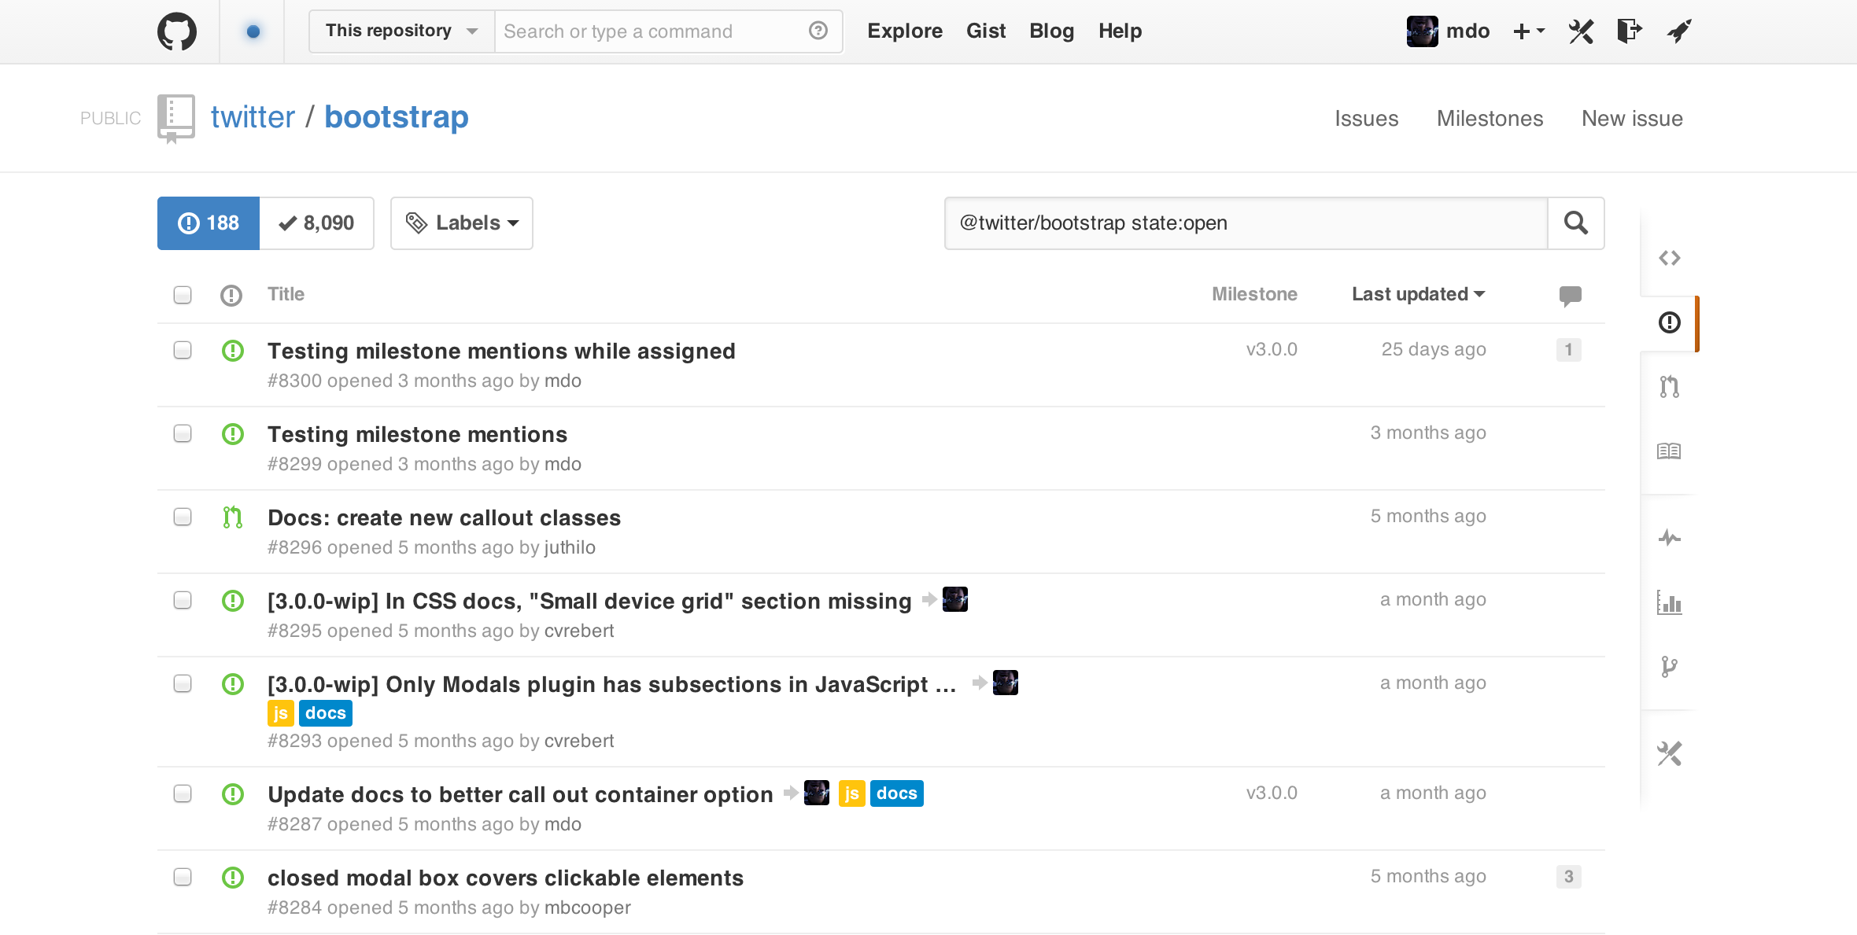Sort by the comments bubble column icon

click(x=1570, y=296)
